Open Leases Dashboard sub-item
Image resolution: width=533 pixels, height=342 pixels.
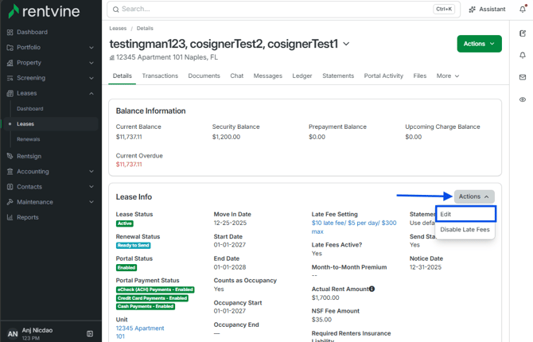30,109
